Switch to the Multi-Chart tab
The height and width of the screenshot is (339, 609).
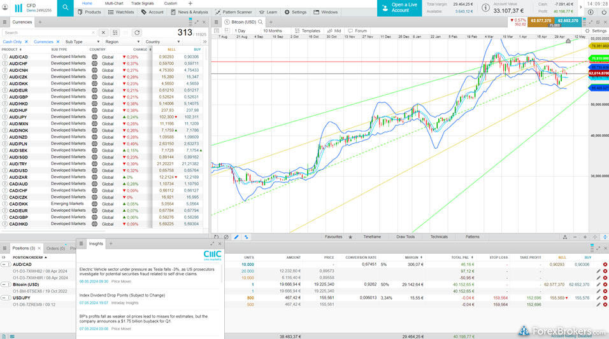point(114,3)
